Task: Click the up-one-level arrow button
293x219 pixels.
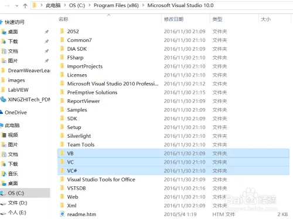Action: point(25,6)
